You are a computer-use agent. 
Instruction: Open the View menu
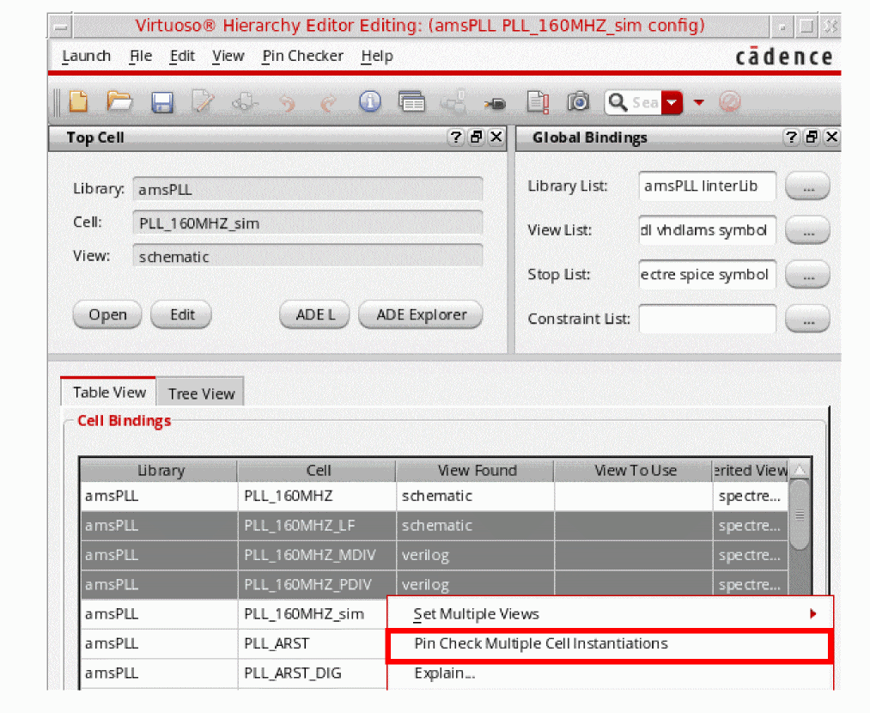coord(228,56)
